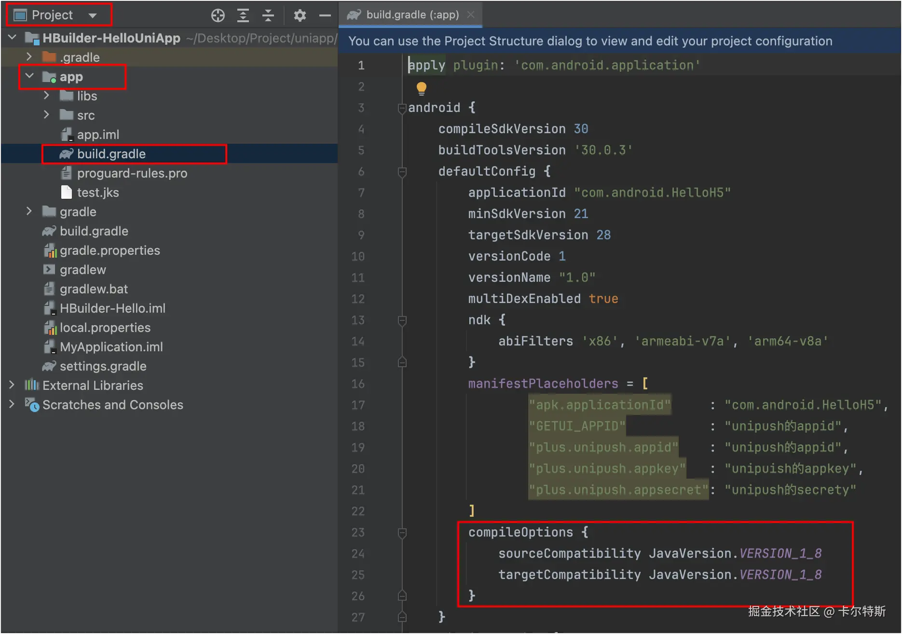Image resolution: width=902 pixels, height=634 pixels.
Task: Click the JavaVersion.VERSION_1_8 on sourceCompatibility line
Action: pyautogui.click(x=735, y=553)
